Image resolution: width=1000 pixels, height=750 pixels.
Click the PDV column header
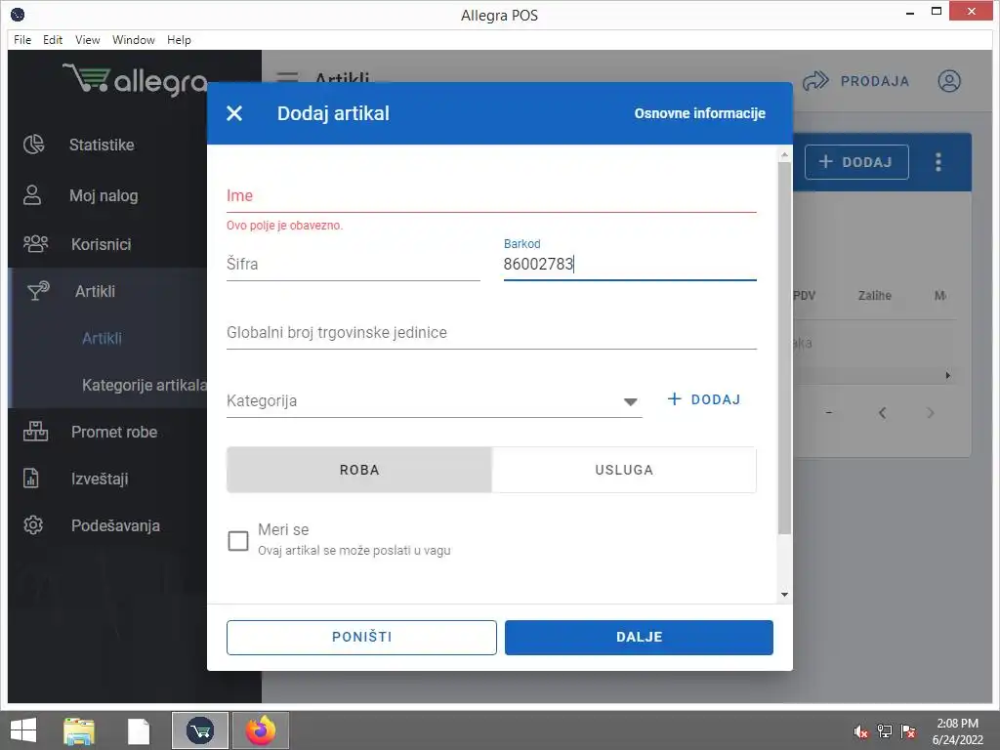coord(804,295)
